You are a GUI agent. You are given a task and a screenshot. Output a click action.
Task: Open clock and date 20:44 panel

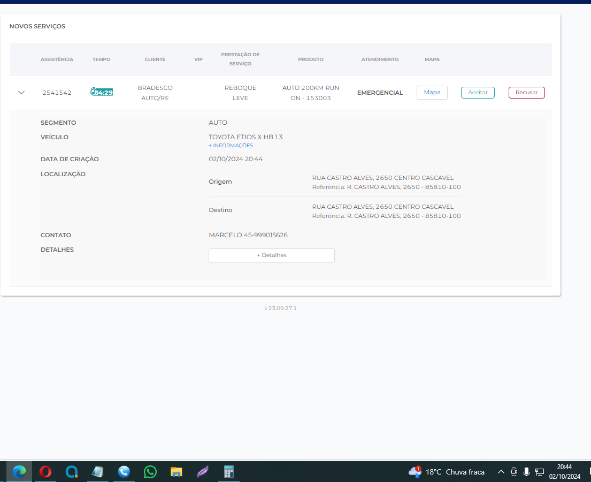[564, 472]
